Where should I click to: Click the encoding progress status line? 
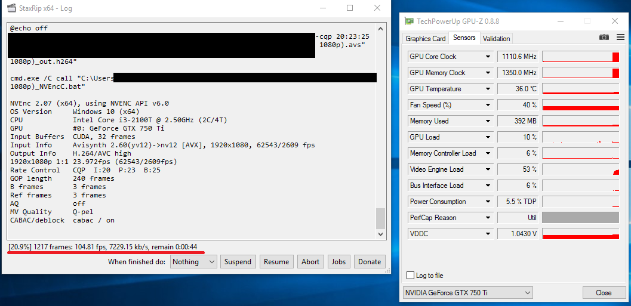103,246
